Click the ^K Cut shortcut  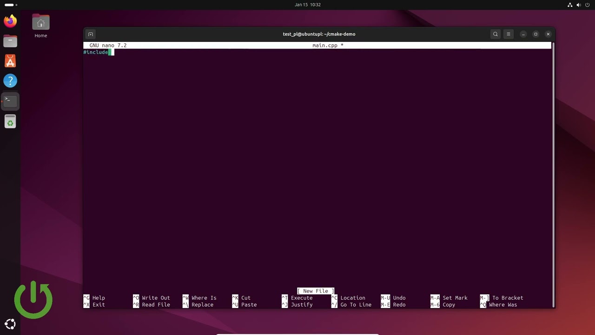[241, 298]
